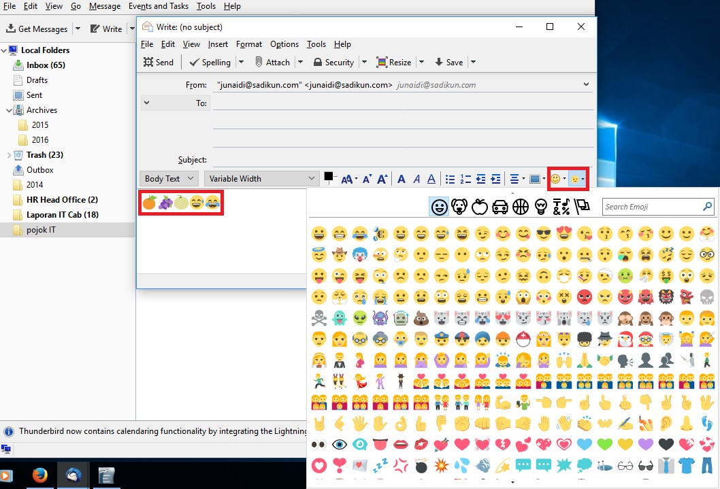Image resolution: width=720 pixels, height=489 pixels.
Task: Select the Smileys & People emoji category
Action: tap(439, 207)
